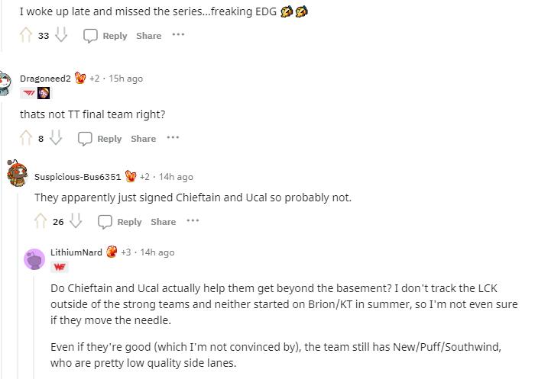535x379 pixels.
Task: Open three-dot menu on Dragoneed2's comment
Action: coord(173,137)
